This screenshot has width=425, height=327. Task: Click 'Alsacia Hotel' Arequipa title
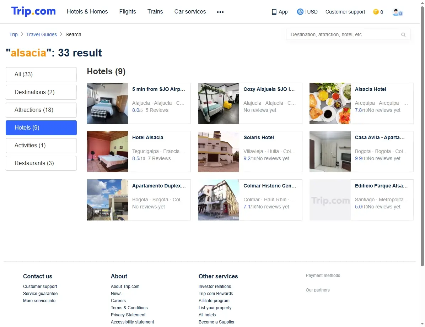coord(371,89)
